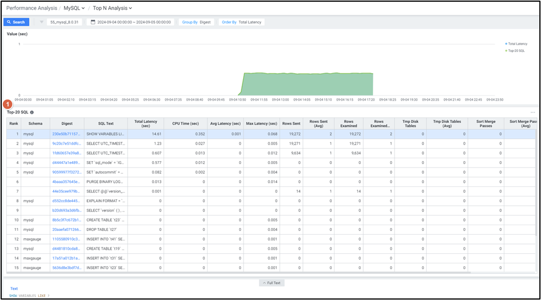Select the 55_mysql_8.0.31 instance field

pyautogui.click(x=65, y=22)
